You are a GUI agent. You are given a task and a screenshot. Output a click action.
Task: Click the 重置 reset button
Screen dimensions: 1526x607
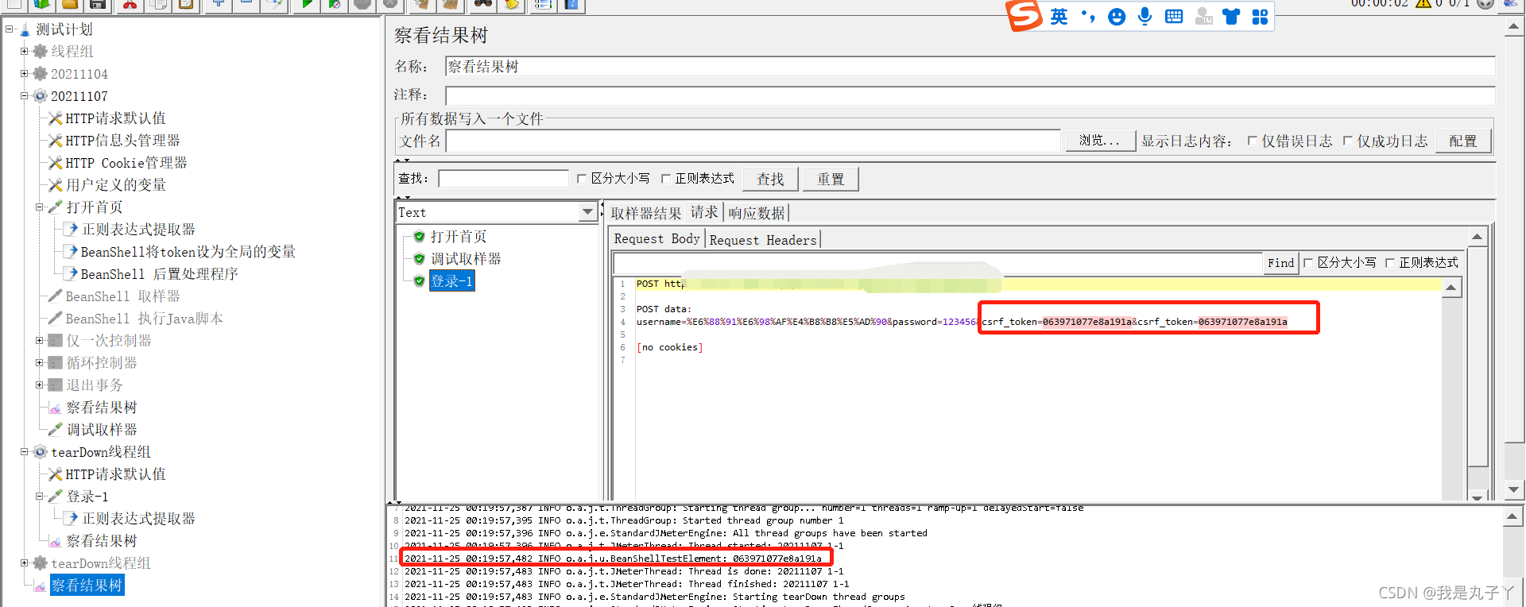pos(831,179)
